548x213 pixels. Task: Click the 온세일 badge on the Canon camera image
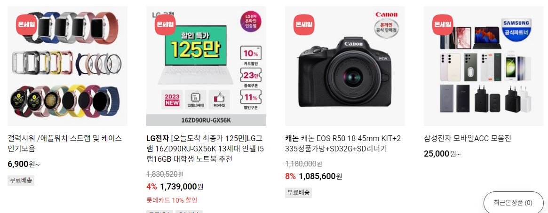(304, 24)
